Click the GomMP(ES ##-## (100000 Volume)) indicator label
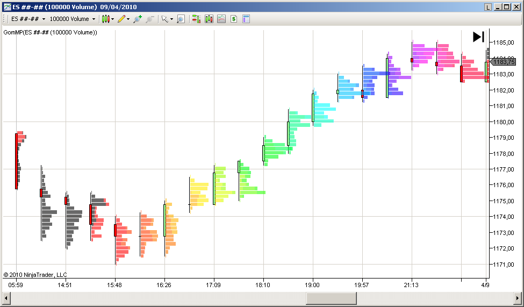Screen dimensions: 524x307 click(50, 32)
